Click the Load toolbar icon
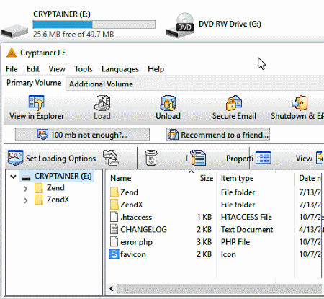This screenshot has width=324, height=299. 102,103
